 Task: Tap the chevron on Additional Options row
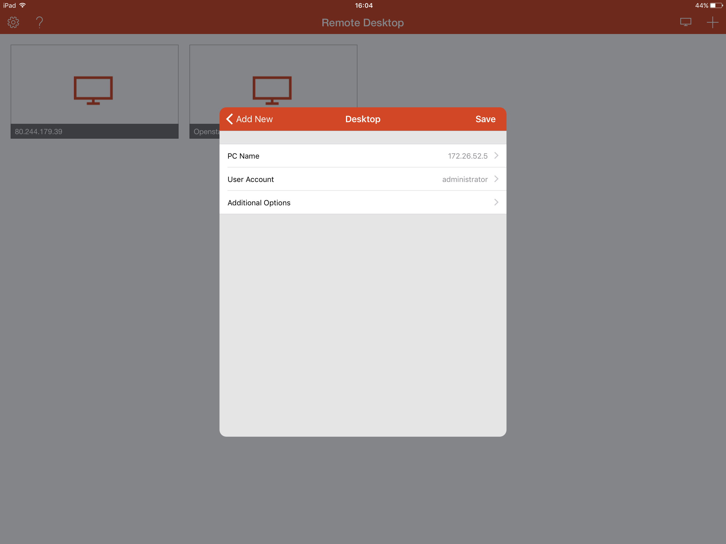496,202
